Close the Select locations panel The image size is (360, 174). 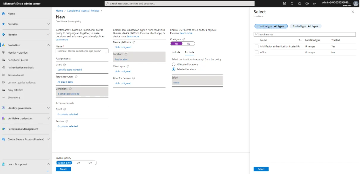(x=353, y=12)
